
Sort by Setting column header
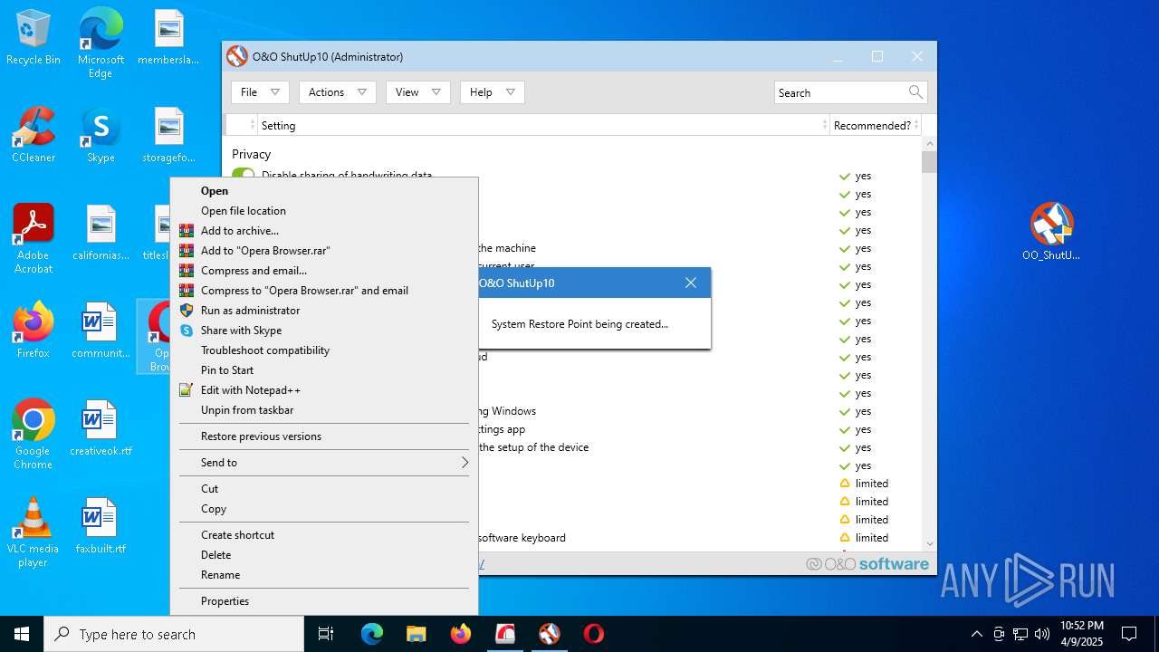(543, 125)
